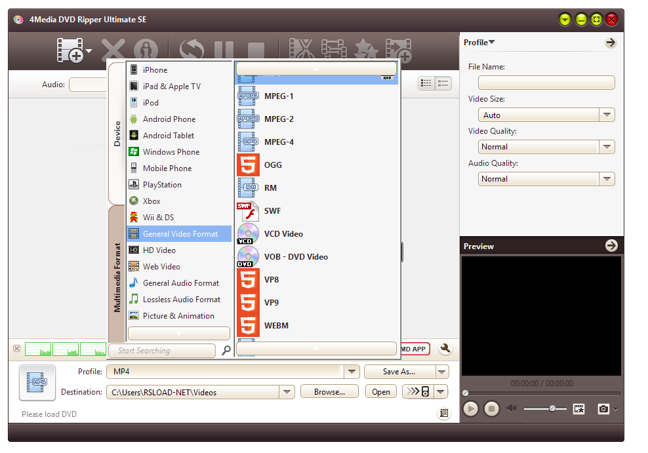Click the preview volume slider
The width and height of the screenshot is (648, 453).
click(545, 409)
